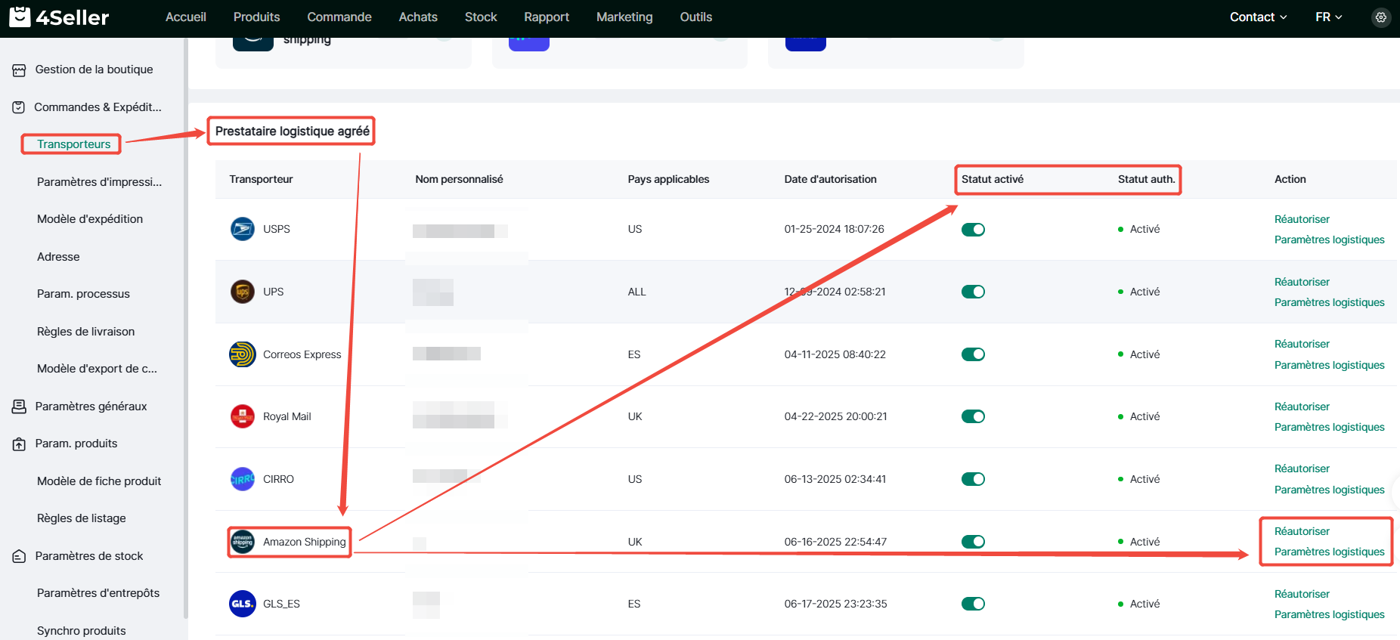1400x640 pixels.
Task: Open Modèle d'expédition sidebar item
Action: (90, 219)
